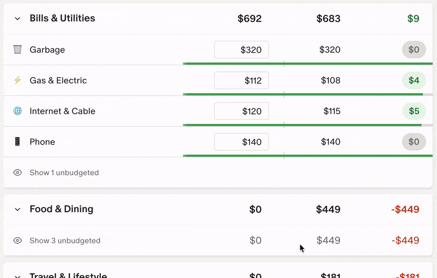437x278 pixels.
Task: Toggle the eye icon beside Show 3 unbudgeted
Action: click(17, 240)
